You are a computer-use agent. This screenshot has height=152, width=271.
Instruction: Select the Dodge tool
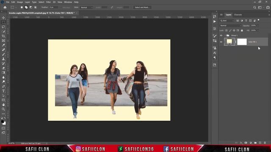point(3,81)
